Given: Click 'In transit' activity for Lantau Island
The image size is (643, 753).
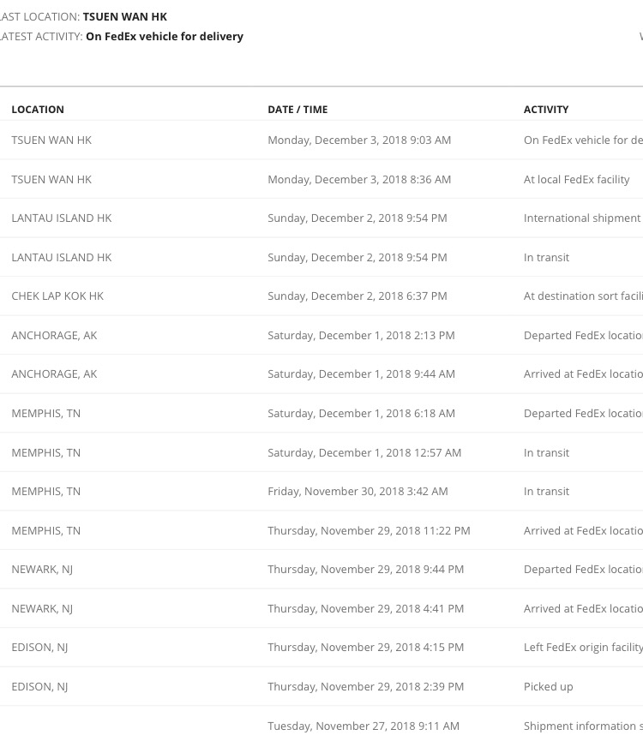Looking at the screenshot, I should click(546, 257).
